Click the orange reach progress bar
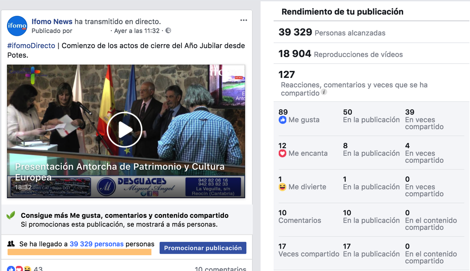 79,252
